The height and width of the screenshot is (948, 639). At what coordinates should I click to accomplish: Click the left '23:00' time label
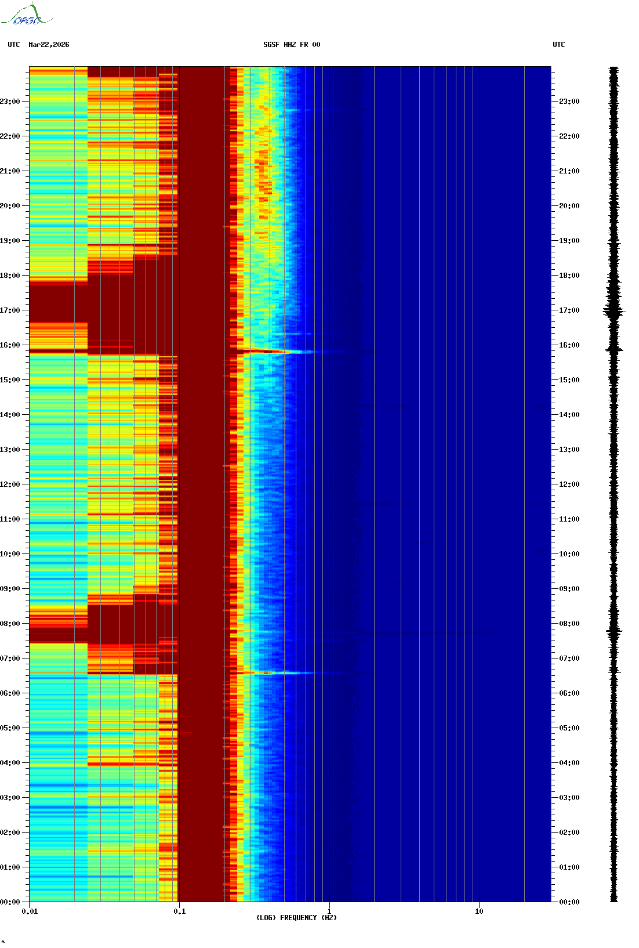(10, 102)
